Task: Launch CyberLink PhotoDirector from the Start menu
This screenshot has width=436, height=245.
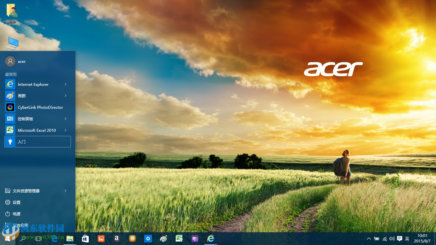Action: pyautogui.click(x=38, y=107)
